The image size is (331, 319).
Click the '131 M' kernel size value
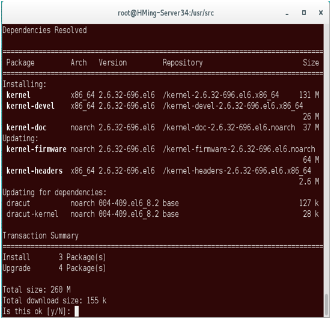point(309,95)
